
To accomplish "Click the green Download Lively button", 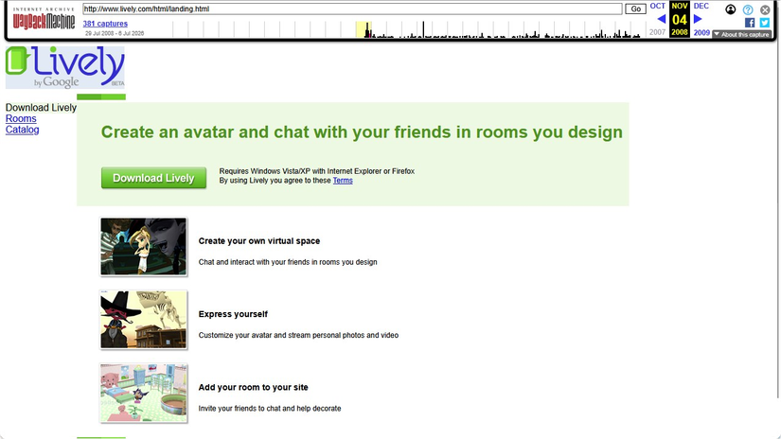I will coord(153,178).
